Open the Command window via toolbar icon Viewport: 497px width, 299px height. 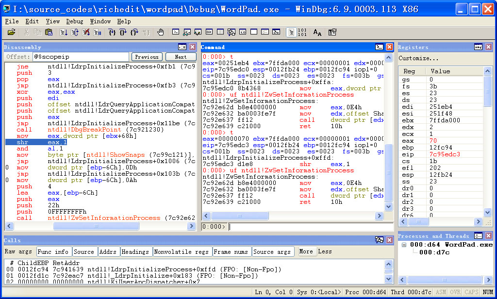tap(176, 32)
